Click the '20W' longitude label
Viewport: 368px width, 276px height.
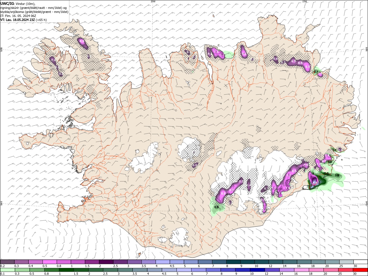pyautogui.click(x=153, y=1)
